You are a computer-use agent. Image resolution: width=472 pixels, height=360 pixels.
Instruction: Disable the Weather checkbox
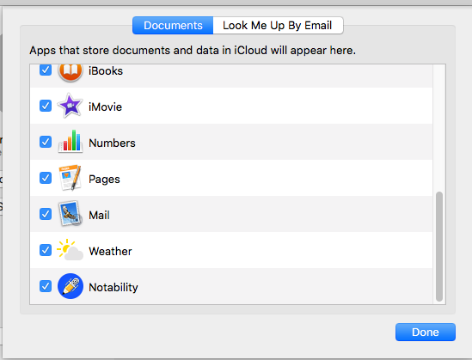pos(46,250)
